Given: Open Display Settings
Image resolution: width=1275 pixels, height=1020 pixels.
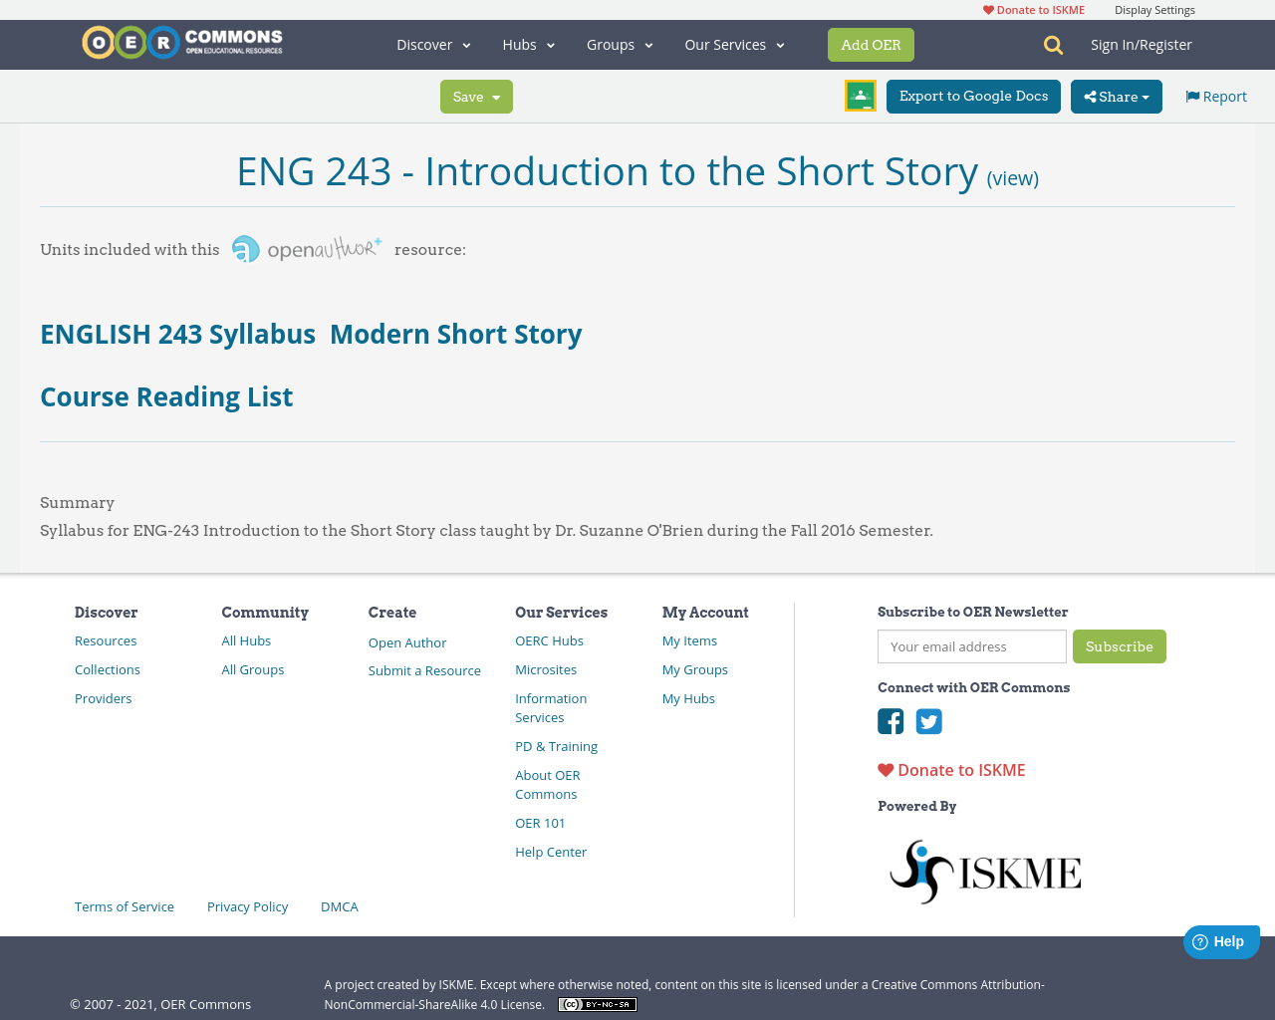Looking at the screenshot, I should pyautogui.click(x=1154, y=8).
